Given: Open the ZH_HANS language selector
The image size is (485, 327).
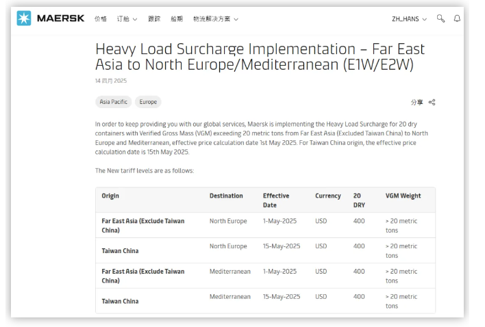Looking at the screenshot, I should coord(409,19).
